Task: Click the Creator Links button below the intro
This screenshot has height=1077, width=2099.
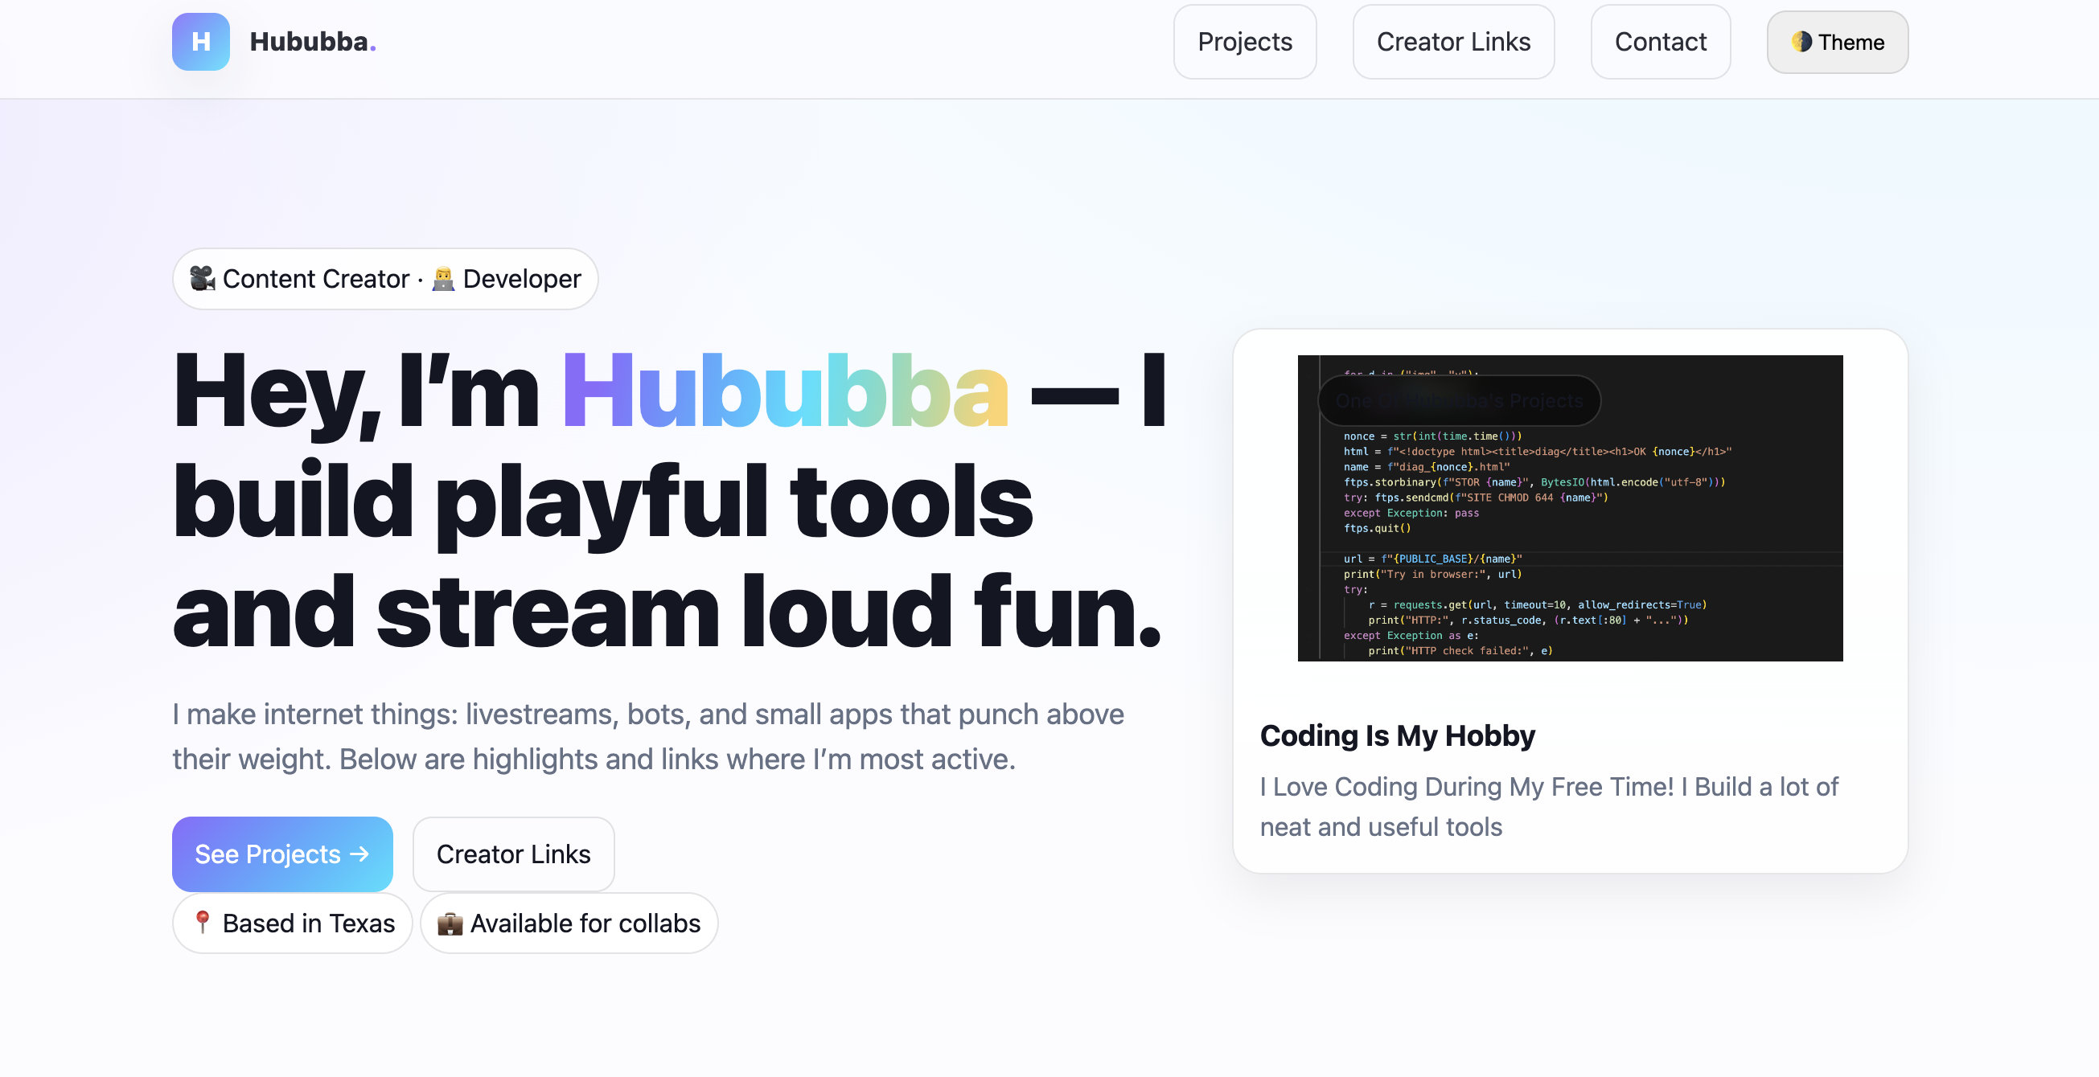Action: pos(513,854)
